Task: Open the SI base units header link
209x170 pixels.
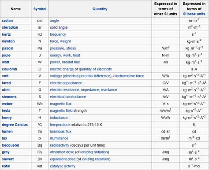Action: point(194,14)
